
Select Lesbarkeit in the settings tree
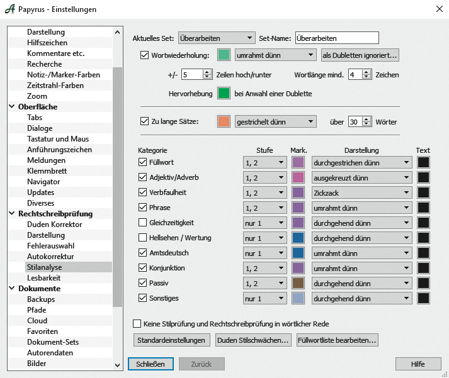pos(44,278)
